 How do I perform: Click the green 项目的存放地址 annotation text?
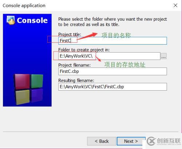[x=125, y=65]
